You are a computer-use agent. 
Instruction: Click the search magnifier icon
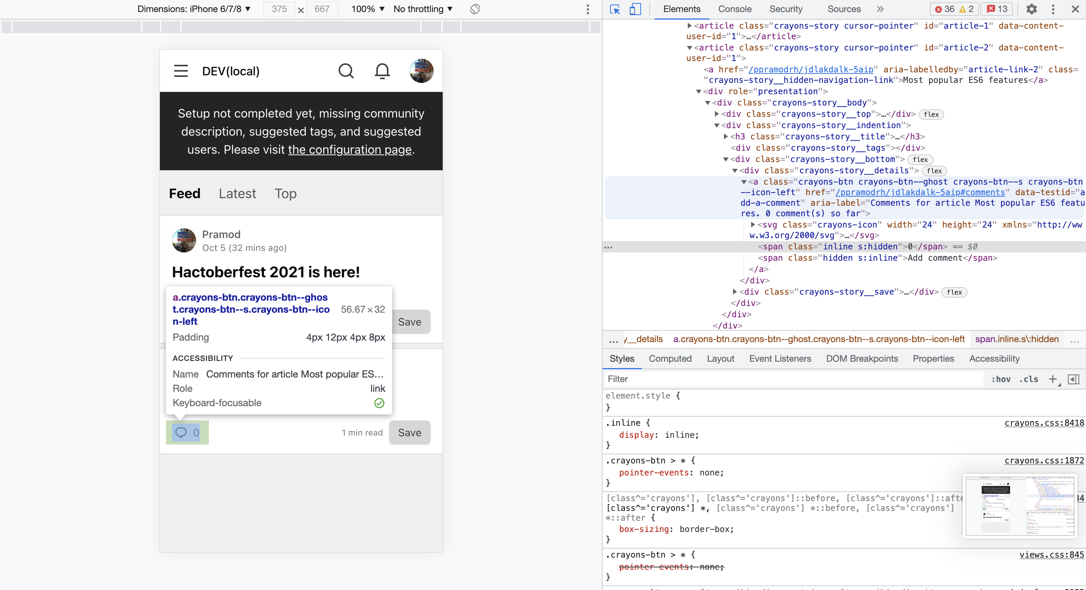coord(346,71)
